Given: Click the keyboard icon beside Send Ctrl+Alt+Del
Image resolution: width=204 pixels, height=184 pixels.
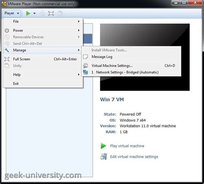Looking at the screenshot, I should point(7,44).
